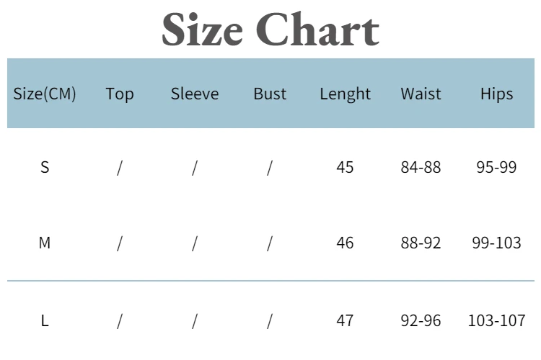
Task: Click the length value 46
Action: coord(345,243)
